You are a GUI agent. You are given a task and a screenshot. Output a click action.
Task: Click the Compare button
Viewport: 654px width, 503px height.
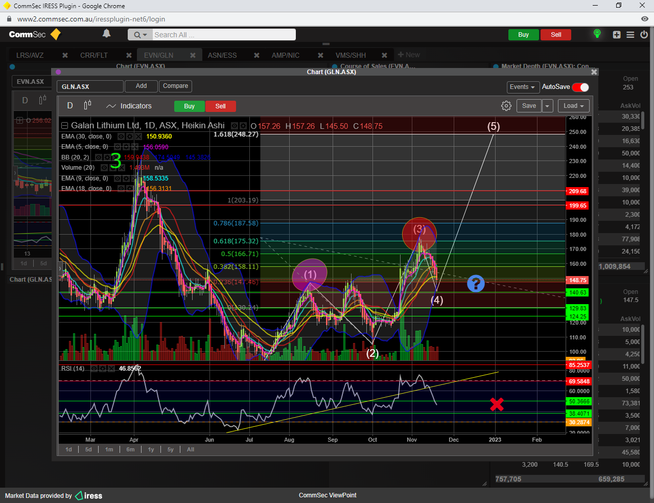pos(175,86)
